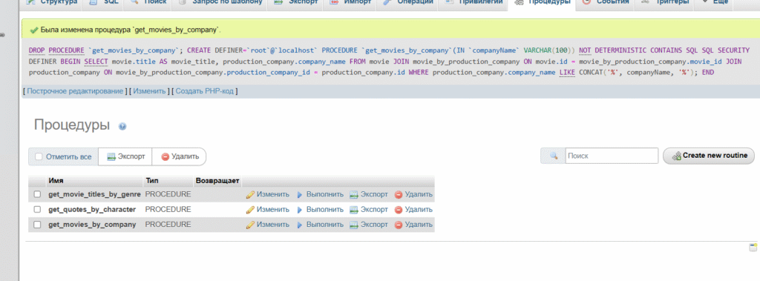Click Удалить button in selection toolbar
Screen dimensions: 760x281
180,156
